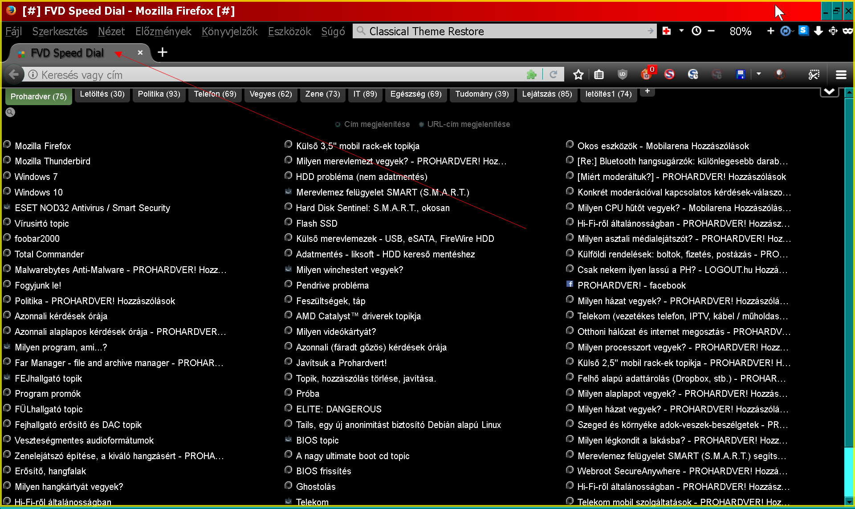Screen dimensions: 855x509
Task: Click the crossed-out ball icon
Action: point(780,74)
